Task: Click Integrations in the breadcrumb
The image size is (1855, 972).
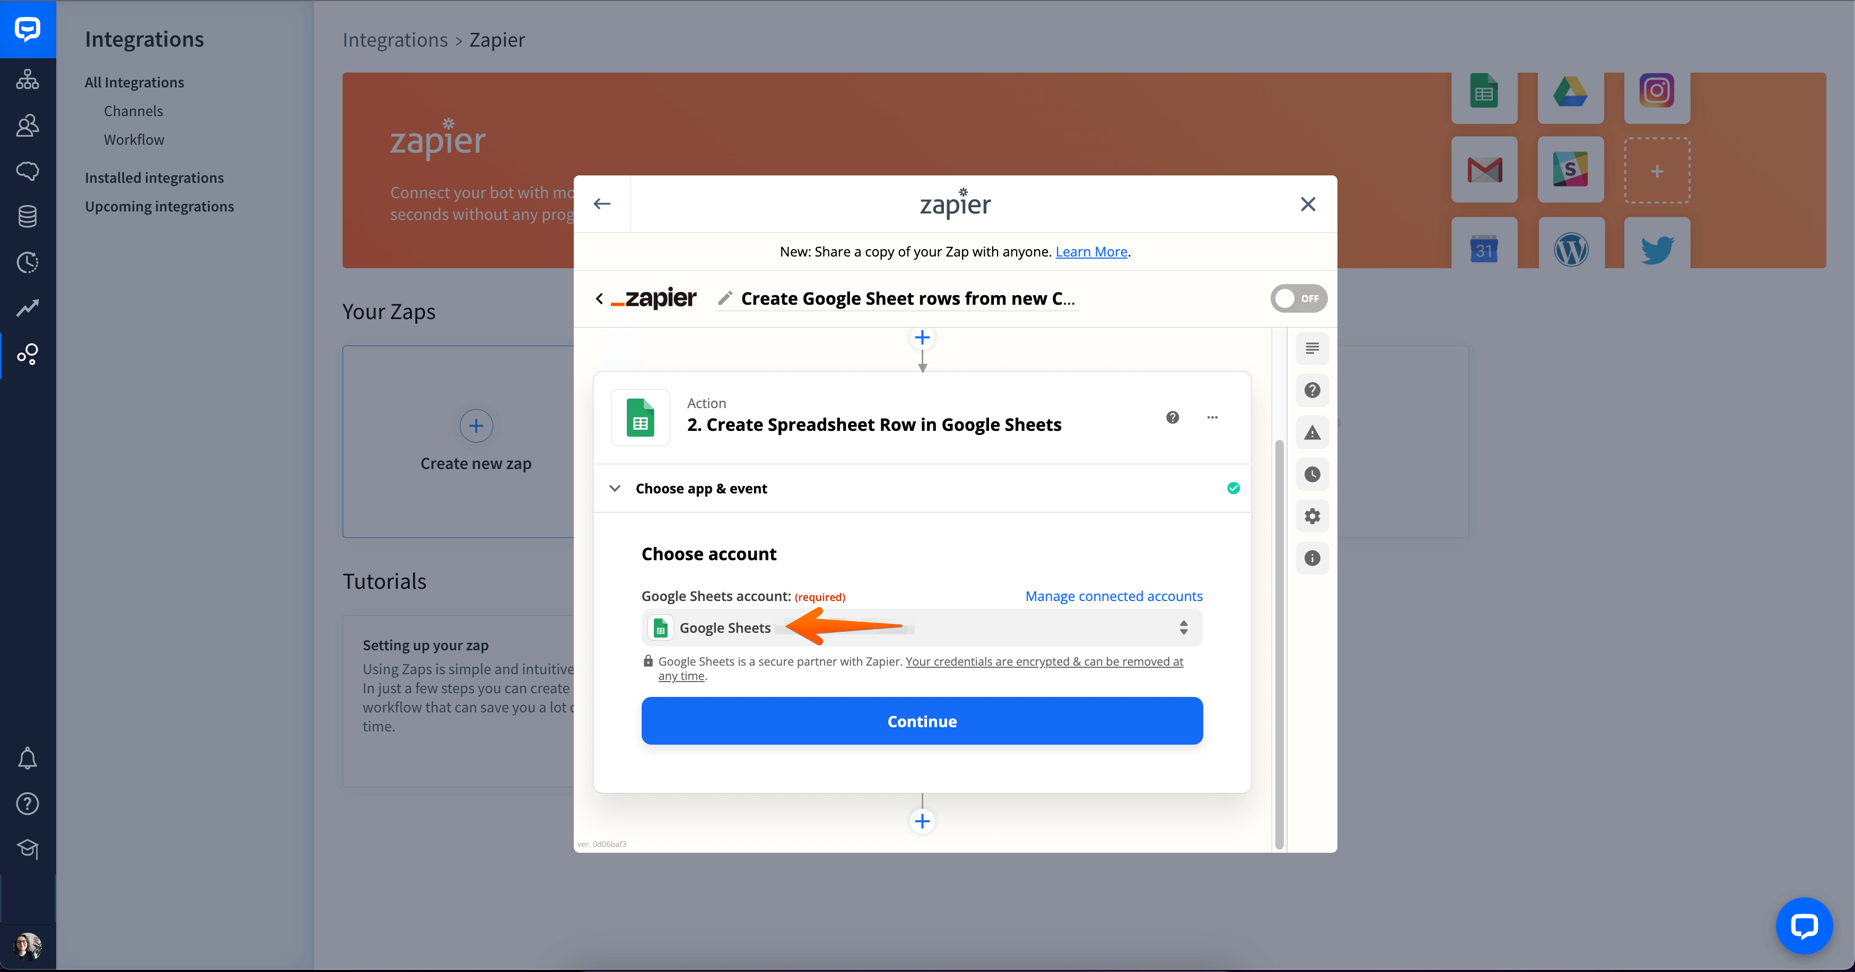Action: click(395, 40)
